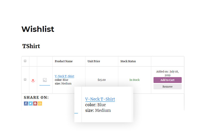Image resolution: width=212 pixels, height=136 pixels.
Task: Tick the select-all checkbox in table header
Action: tap(25, 61)
